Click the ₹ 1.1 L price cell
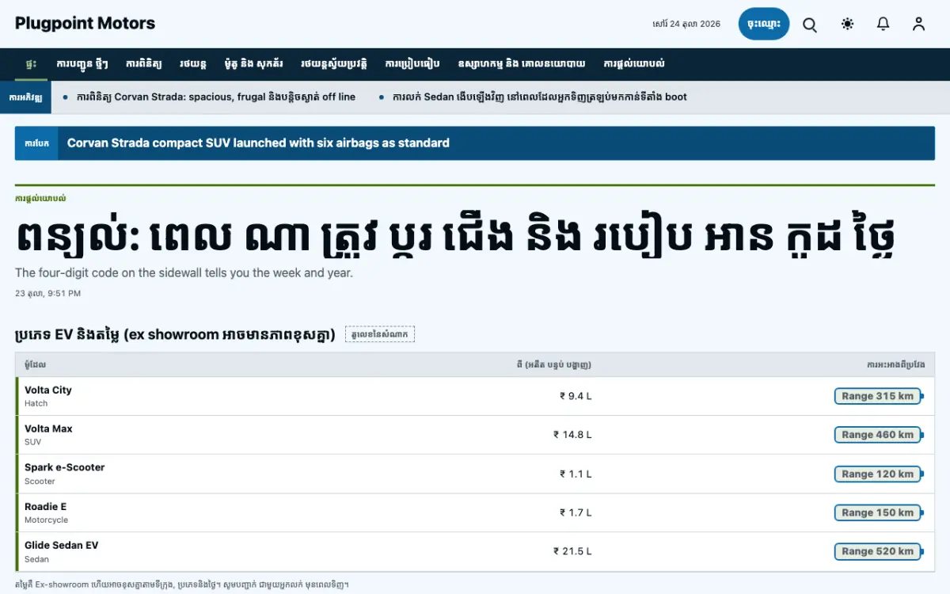Image resolution: width=950 pixels, height=594 pixels. tap(576, 474)
